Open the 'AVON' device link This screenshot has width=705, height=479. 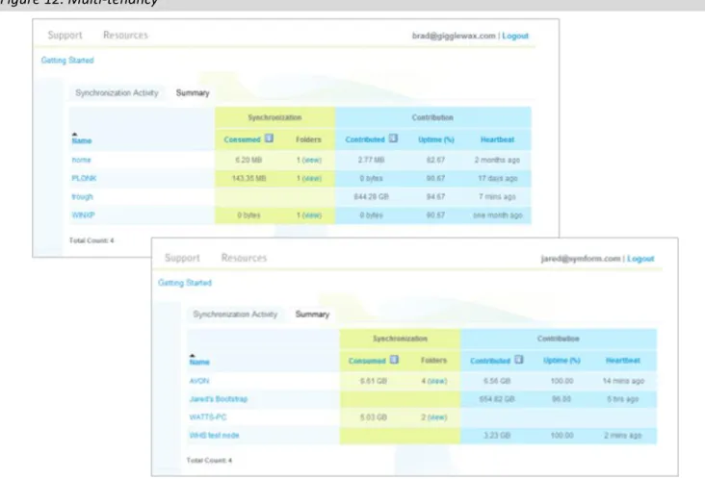tap(199, 381)
